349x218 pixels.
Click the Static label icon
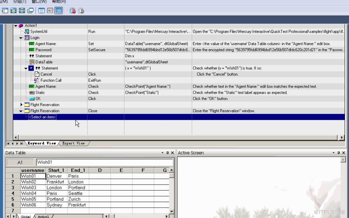coord(32,93)
